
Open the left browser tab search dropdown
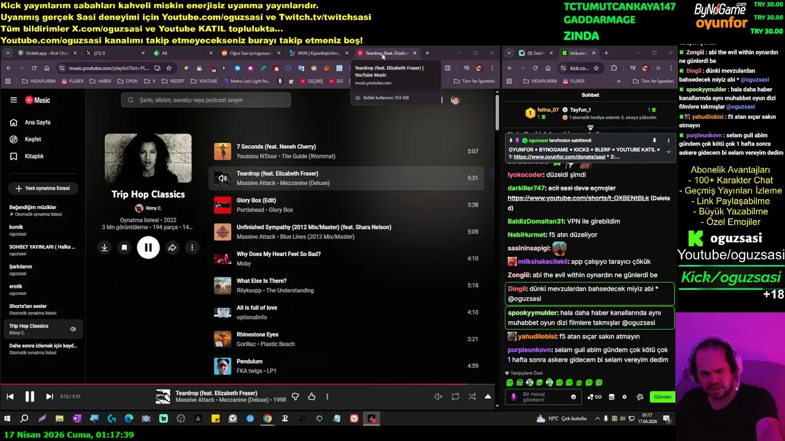[x=8, y=53]
